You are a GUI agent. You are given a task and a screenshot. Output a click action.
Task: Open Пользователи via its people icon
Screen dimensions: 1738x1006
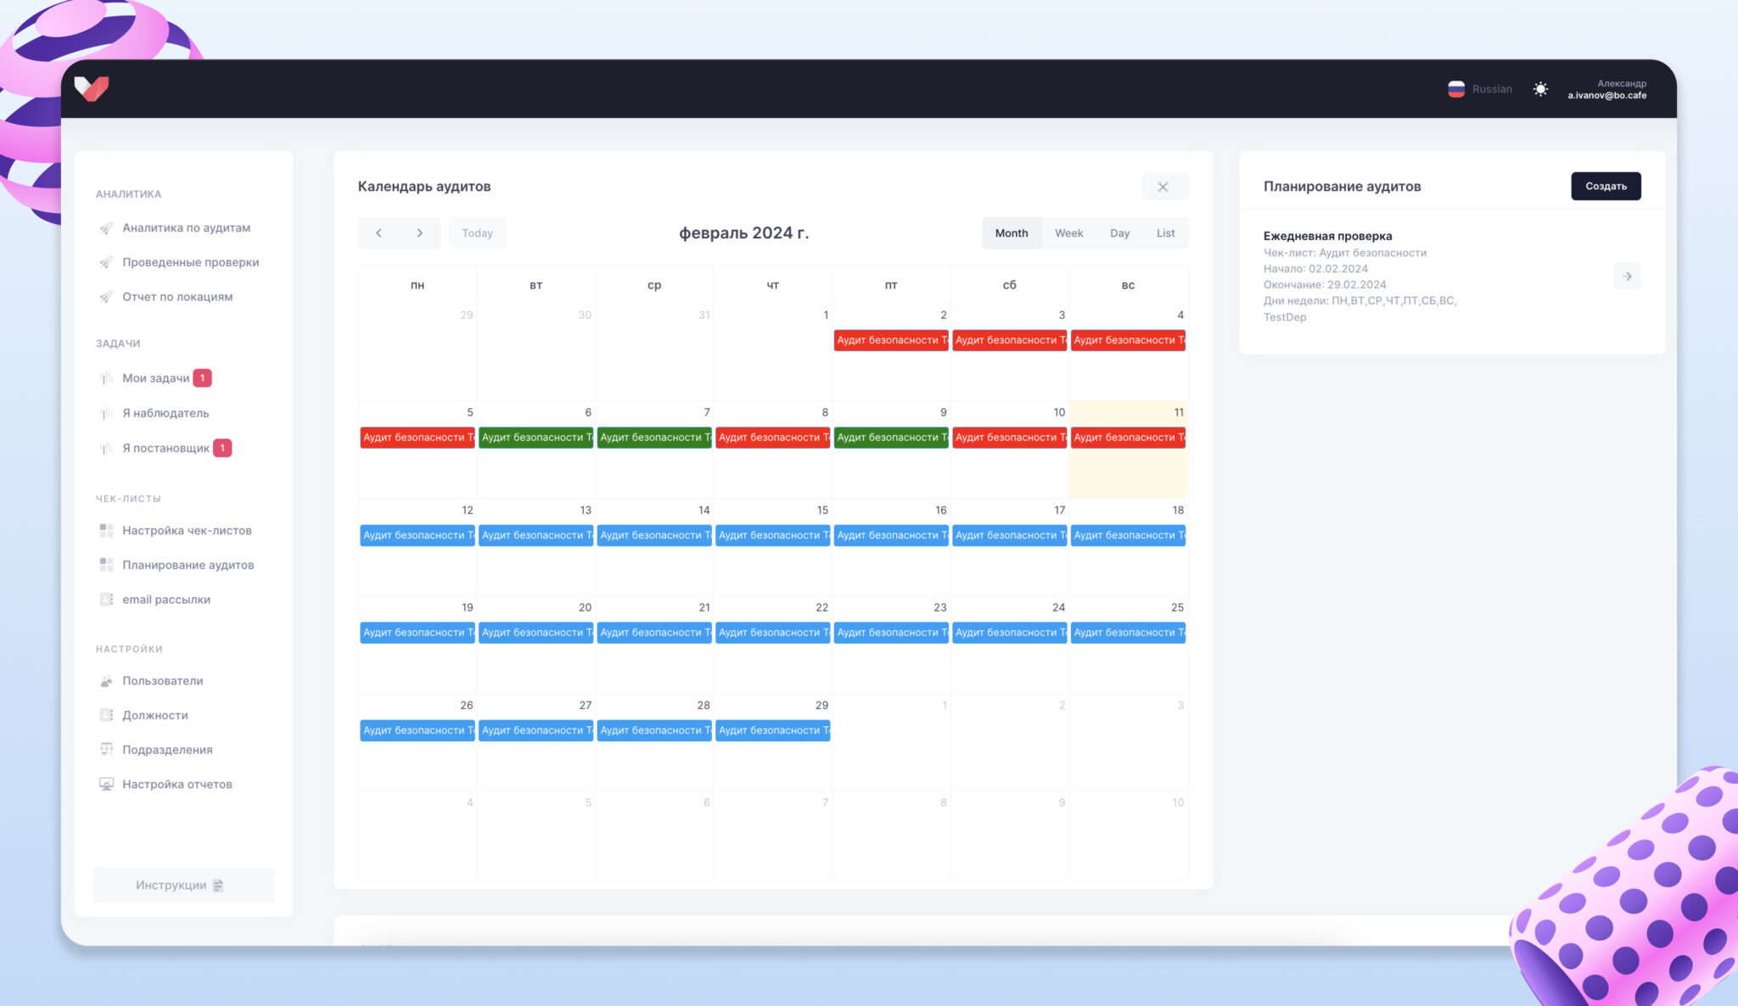[106, 681]
